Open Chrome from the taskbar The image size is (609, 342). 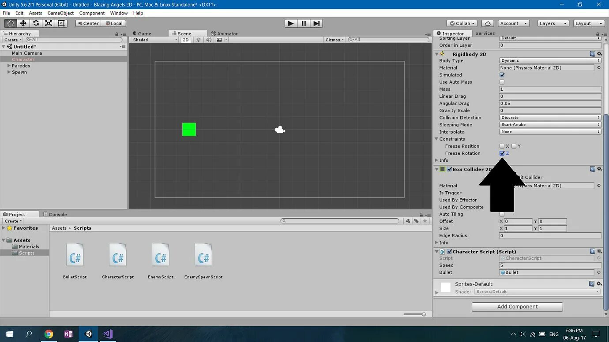49,334
